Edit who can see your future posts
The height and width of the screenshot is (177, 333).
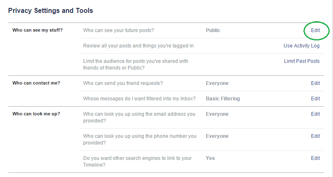[x=316, y=30]
